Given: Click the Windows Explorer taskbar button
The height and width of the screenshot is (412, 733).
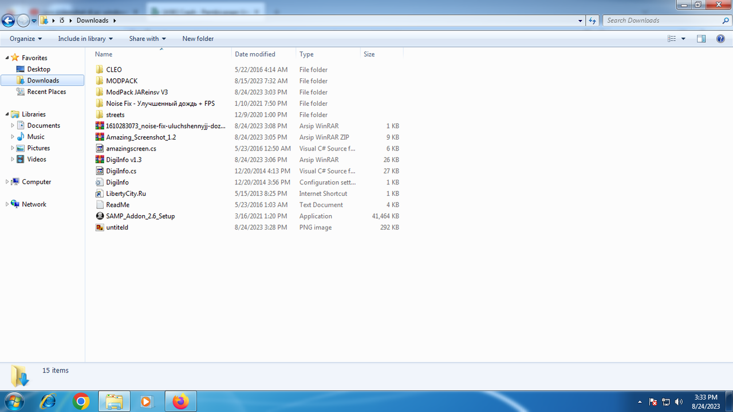Looking at the screenshot, I should point(114,402).
